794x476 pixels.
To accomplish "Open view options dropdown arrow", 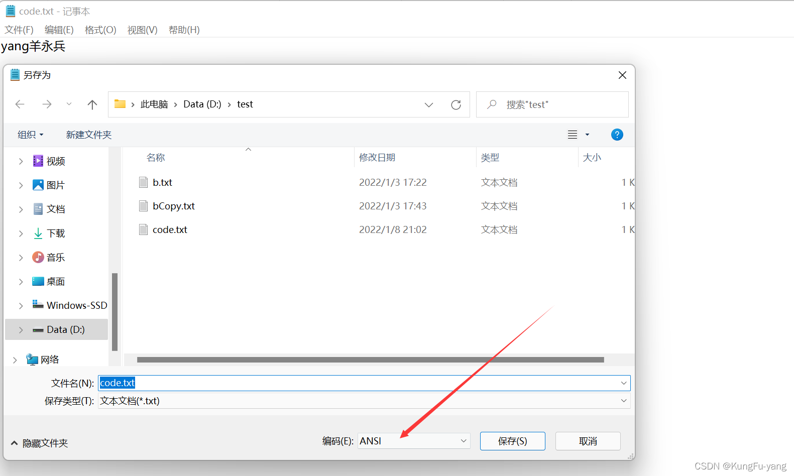I will [x=587, y=135].
